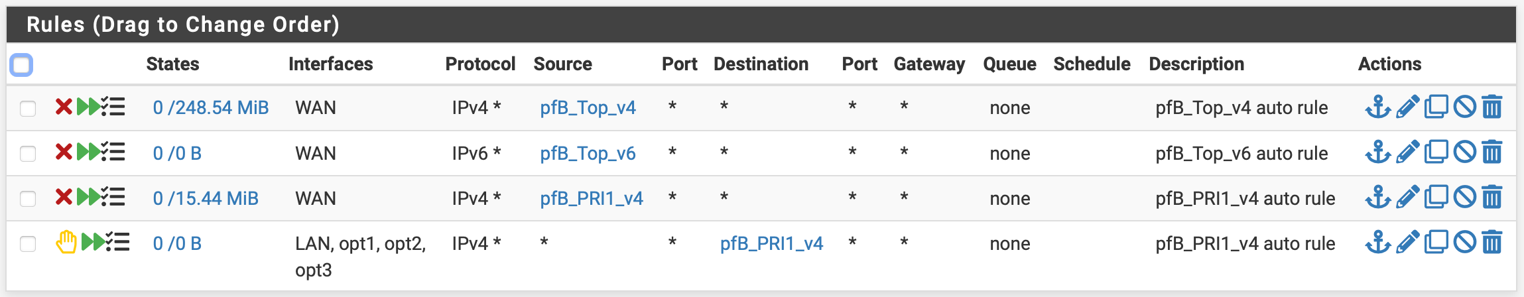Toggle the select-all rules checkbox
This screenshot has height=297, width=1524.
[x=21, y=65]
